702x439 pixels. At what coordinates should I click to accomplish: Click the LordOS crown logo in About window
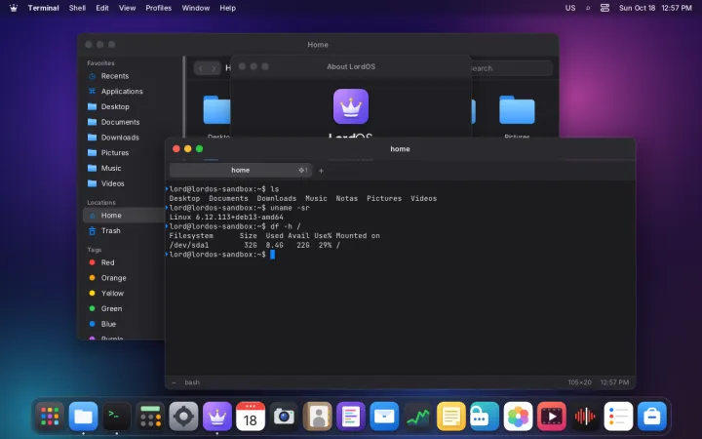[351, 106]
